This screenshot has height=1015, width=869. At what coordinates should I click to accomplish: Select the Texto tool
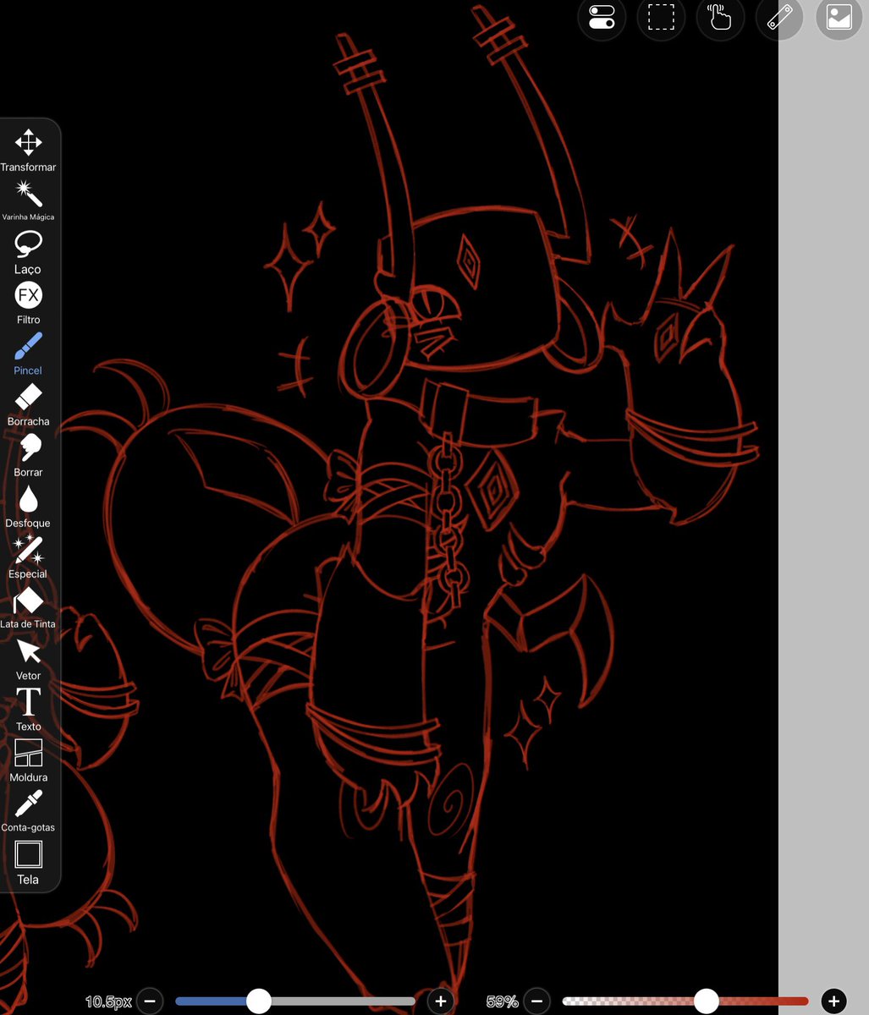pos(28,710)
